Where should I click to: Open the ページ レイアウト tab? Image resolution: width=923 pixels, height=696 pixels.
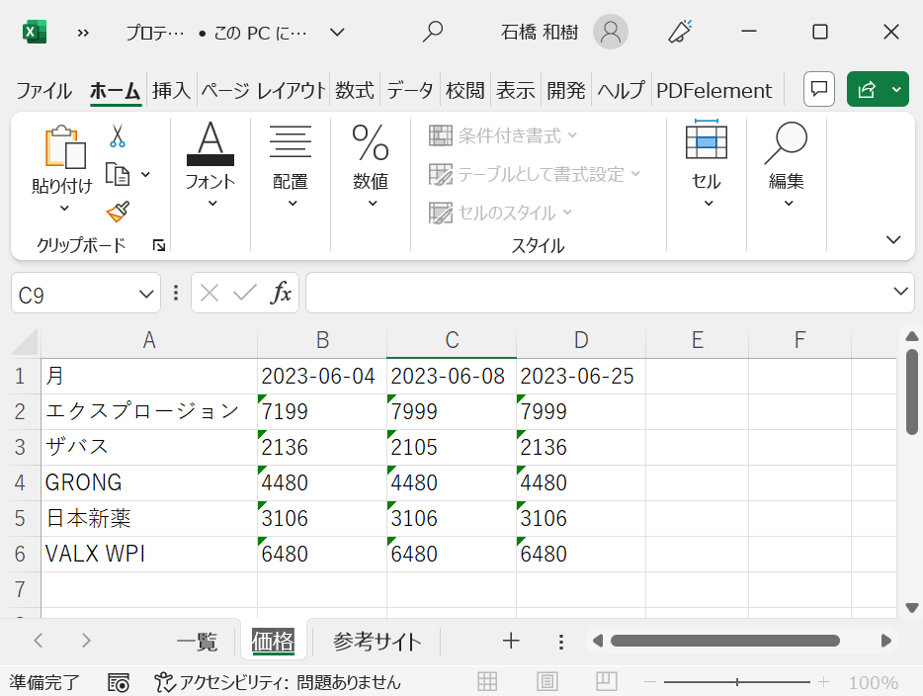point(263,91)
